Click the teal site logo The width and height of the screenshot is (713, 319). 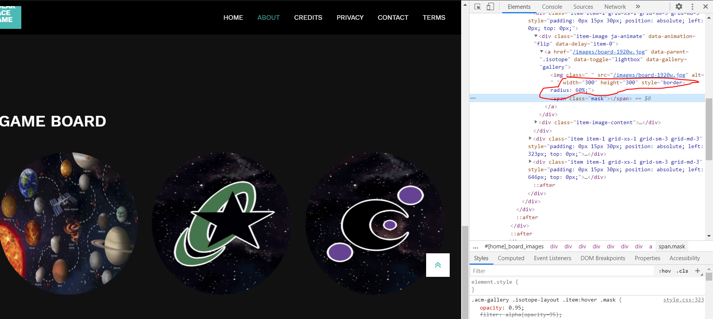[x=10, y=17]
